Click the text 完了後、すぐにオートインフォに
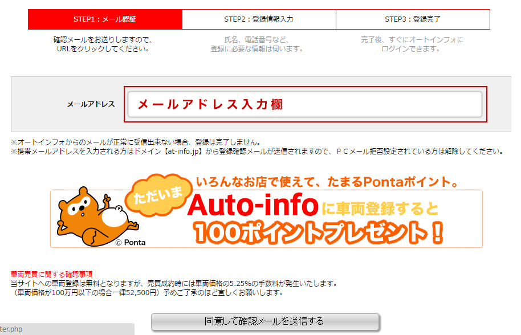521x335 pixels. [x=412, y=40]
